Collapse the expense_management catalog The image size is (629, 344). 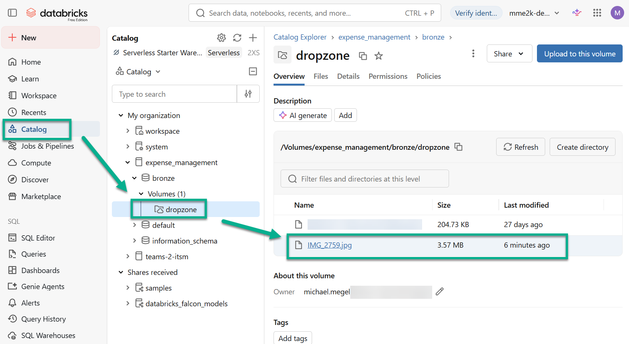click(128, 162)
